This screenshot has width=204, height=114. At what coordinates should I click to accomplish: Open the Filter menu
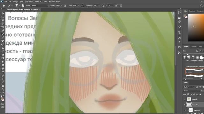tap(37, 2)
